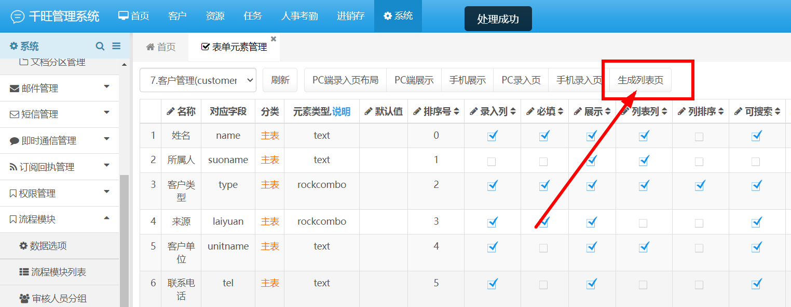Click the sort arrows on 列排序 header
The image size is (791, 307).
[x=721, y=111]
